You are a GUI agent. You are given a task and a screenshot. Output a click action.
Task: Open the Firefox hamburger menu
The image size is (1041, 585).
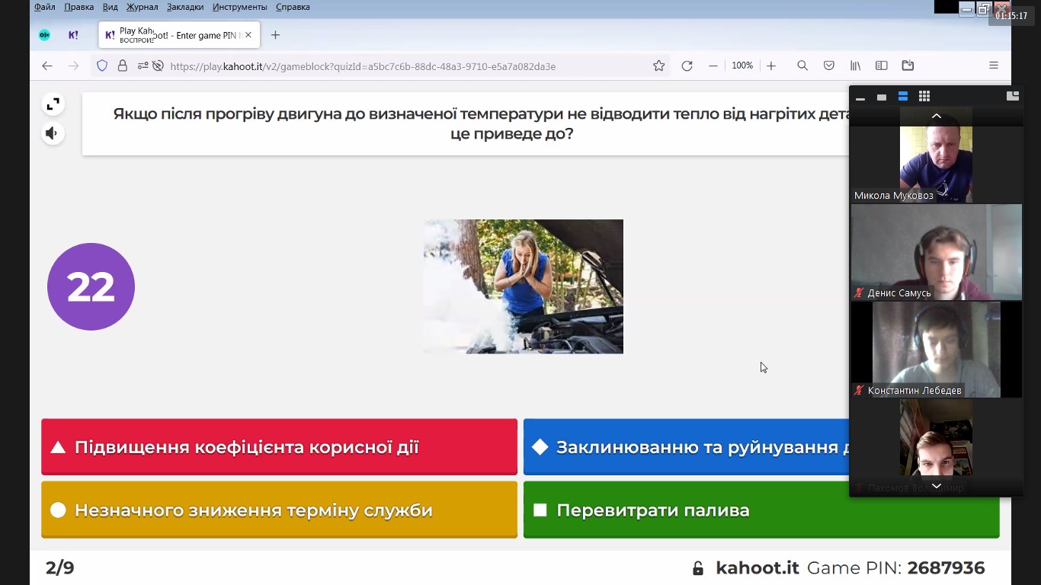[993, 66]
